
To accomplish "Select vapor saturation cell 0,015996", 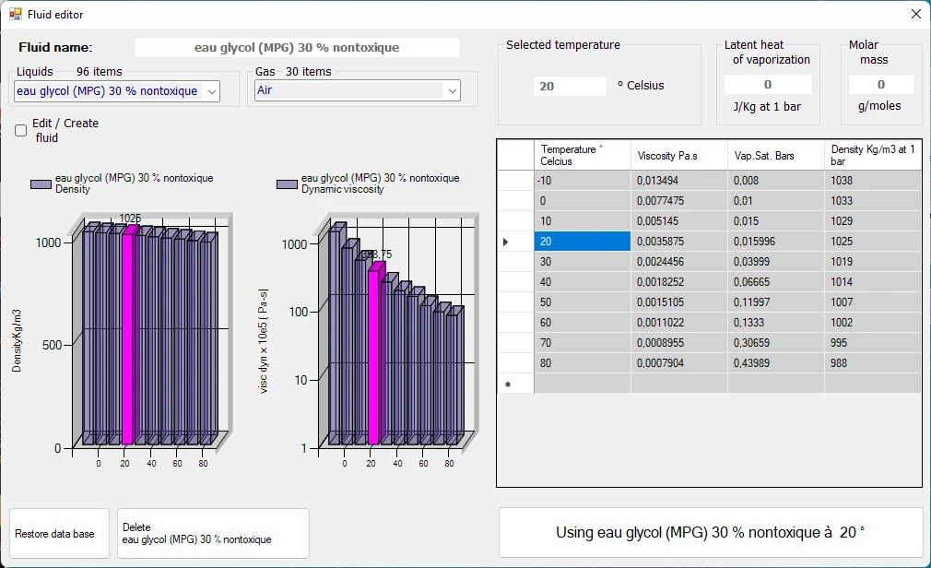I will pyautogui.click(x=776, y=242).
